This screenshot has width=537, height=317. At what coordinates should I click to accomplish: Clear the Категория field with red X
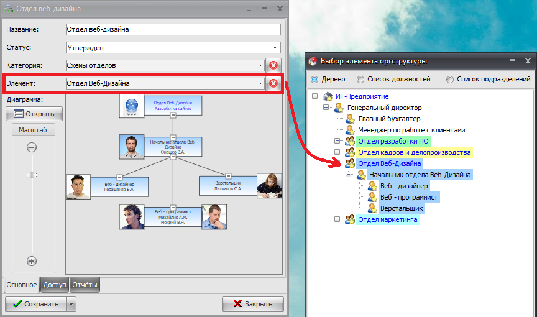(x=273, y=65)
